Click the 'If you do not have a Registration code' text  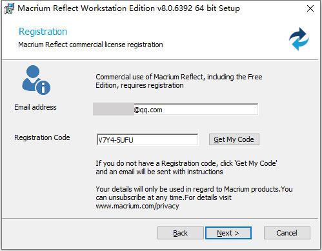point(186,168)
